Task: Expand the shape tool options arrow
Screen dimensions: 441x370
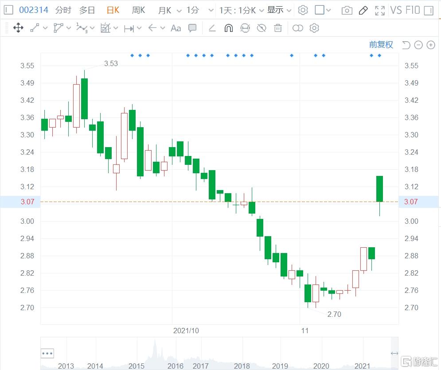Action: tap(69, 28)
